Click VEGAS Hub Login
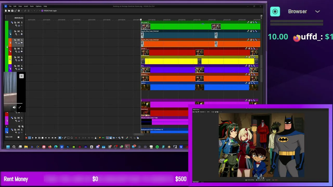Viewport: 333px width, 187px height. (x=49, y=11)
